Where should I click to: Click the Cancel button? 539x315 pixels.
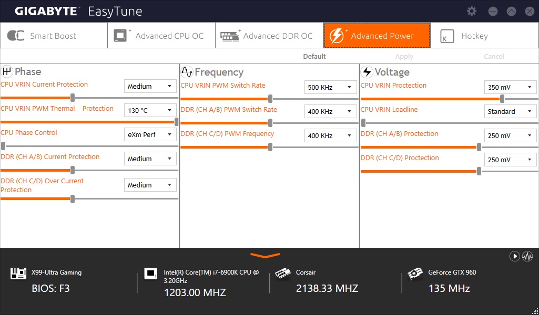[494, 57]
